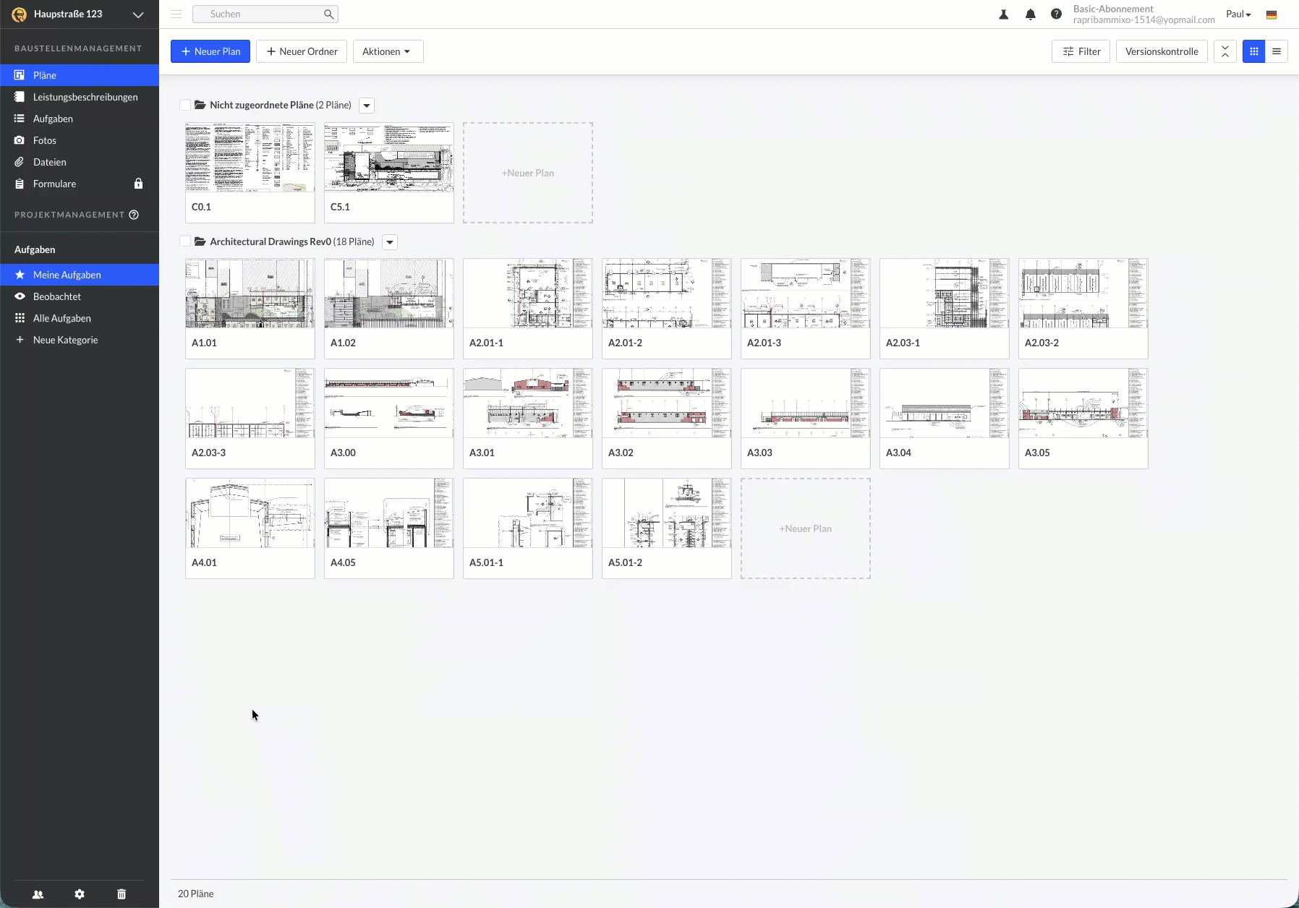This screenshot has height=908, width=1299.
Task: Open team members icon in sidebar
Action: click(x=38, y=894)
